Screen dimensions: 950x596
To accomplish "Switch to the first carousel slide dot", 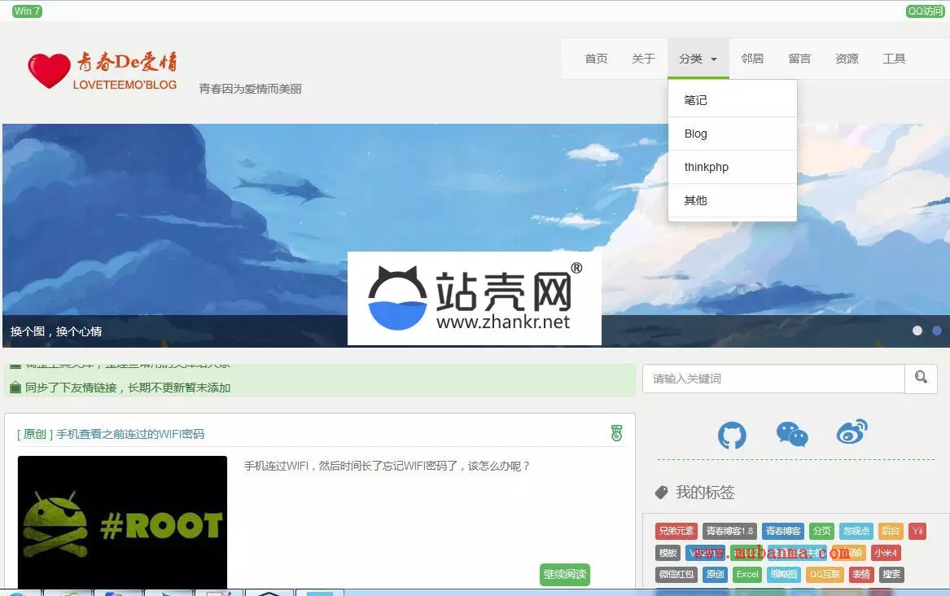I will [x=917, y=331].
